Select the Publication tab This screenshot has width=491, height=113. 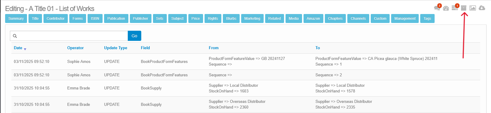click(x=116, y=18)
